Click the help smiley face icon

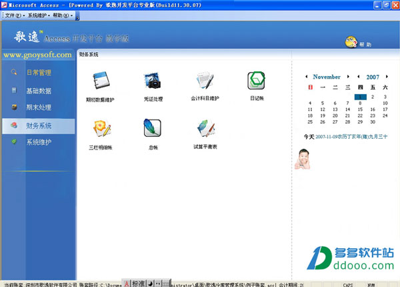tap(351, 42)
